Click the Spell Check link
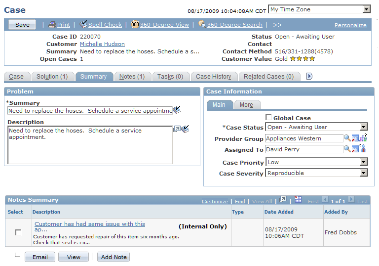Screen dimensions: 379x266 pyautogui.click(x=105, y=25)
